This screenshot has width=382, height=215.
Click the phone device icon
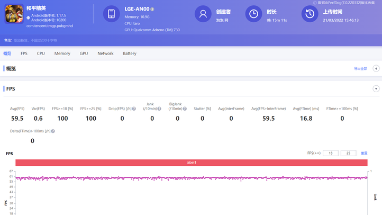tap(111, 14)
